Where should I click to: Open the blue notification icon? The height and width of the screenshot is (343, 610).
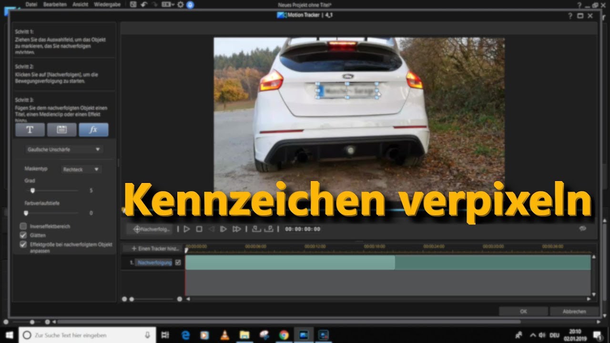[190, 4]
